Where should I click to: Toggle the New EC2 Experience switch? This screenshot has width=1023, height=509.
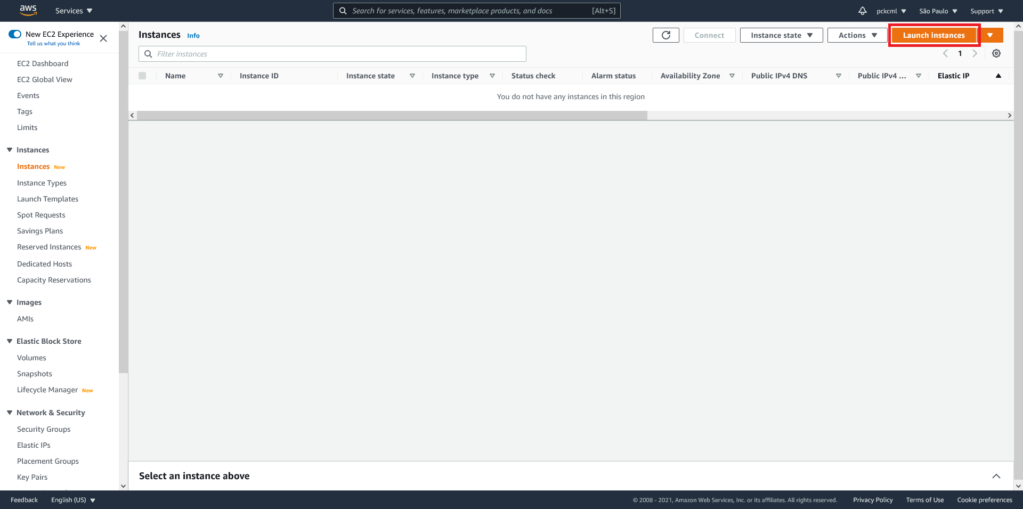click(15, 34)
